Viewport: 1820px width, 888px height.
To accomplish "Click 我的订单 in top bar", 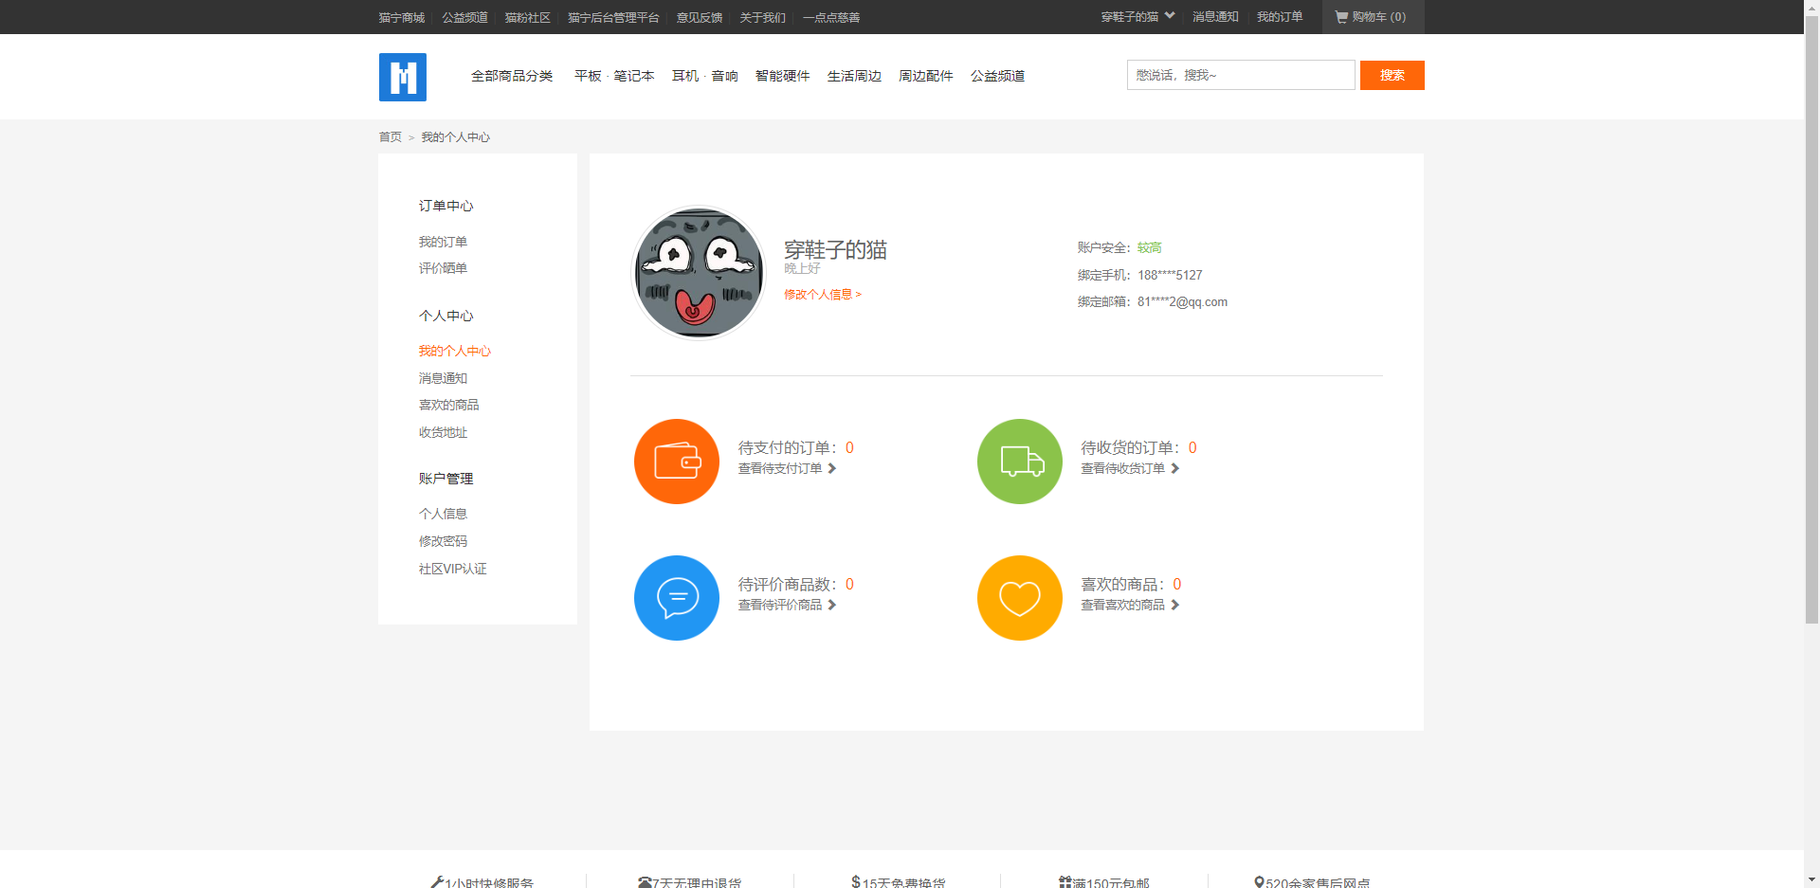I will click(1280, 17).
